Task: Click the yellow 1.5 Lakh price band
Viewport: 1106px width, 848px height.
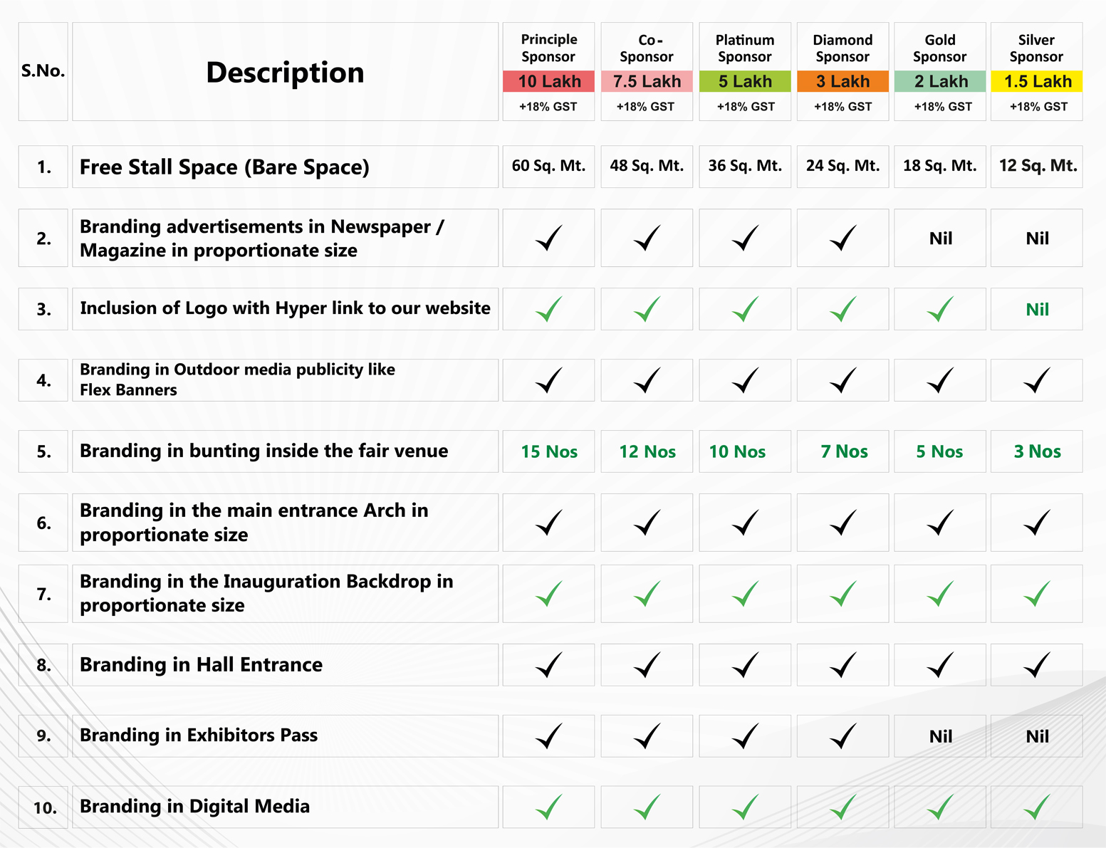Action: pyautogui.click(x=1037, y=81)
